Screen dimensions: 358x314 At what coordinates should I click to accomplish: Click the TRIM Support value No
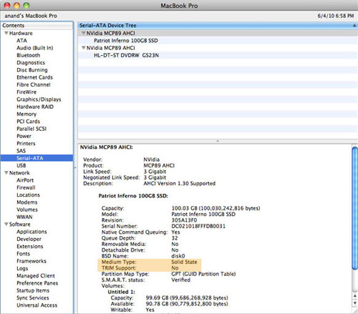[x=175, y=268]
